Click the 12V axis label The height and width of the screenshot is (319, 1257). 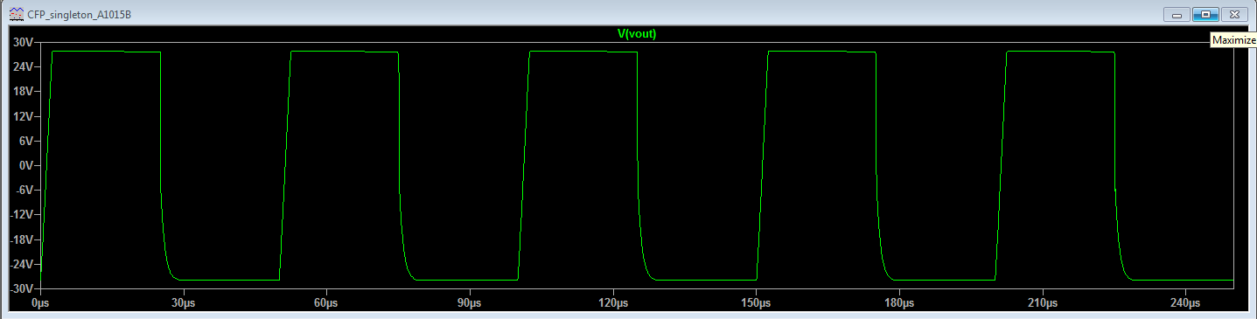23,115
